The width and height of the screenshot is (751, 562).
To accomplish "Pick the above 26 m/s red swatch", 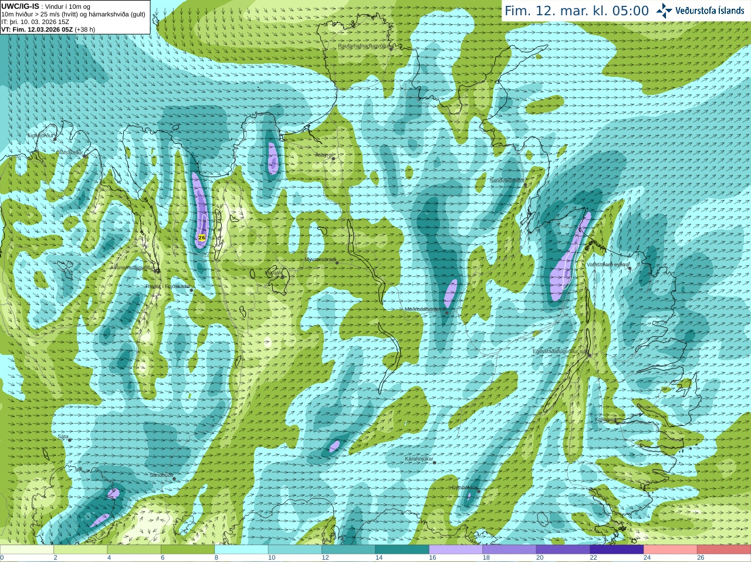I will click(x=724, y=550).
